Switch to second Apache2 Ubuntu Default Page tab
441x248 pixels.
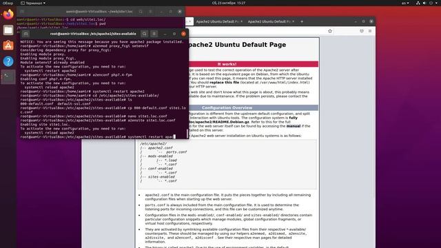pyautogui.click(x=218, y=21)
